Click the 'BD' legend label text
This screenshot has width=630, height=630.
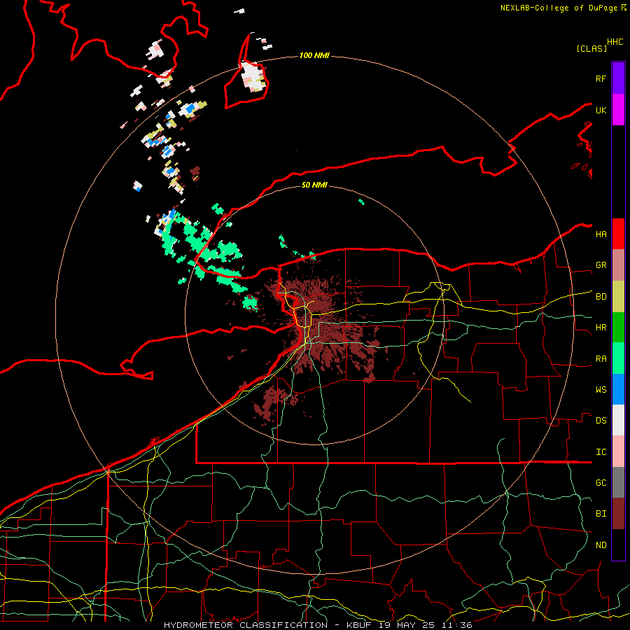coord(601,297)
